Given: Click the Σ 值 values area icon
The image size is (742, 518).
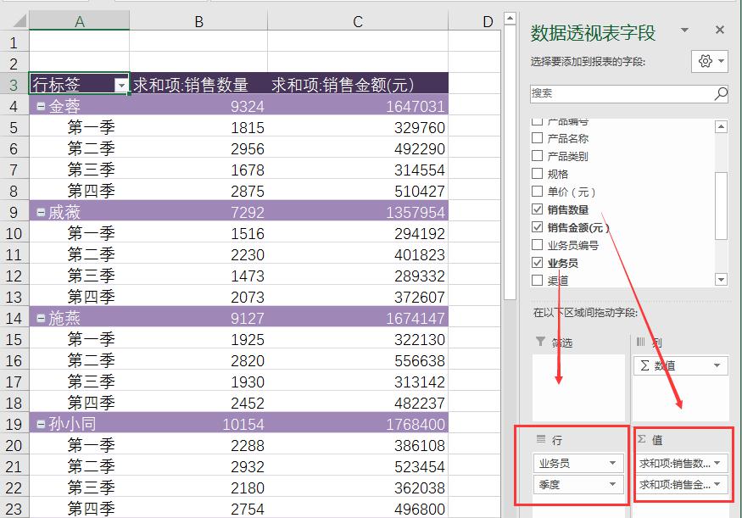Looking at the screenshot, I should [x=642, y=439].
